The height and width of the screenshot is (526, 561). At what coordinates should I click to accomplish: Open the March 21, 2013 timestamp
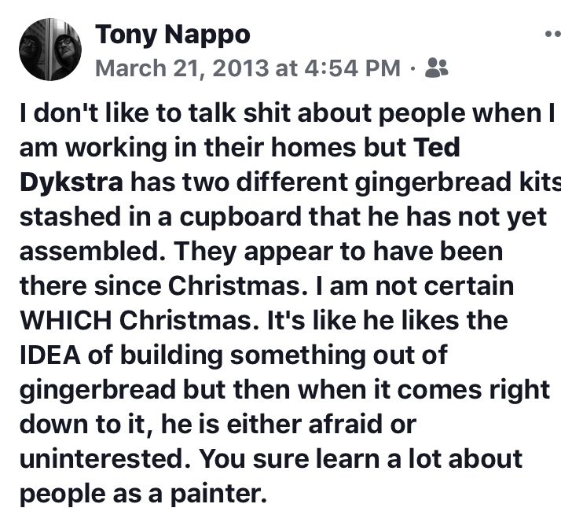click(x=247, y=68)
